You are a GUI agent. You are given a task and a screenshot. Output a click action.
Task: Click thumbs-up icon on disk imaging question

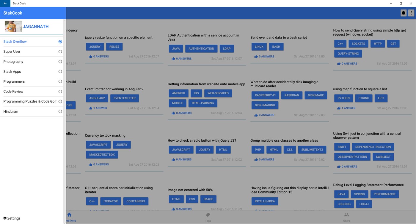click(x=256, y=115)
